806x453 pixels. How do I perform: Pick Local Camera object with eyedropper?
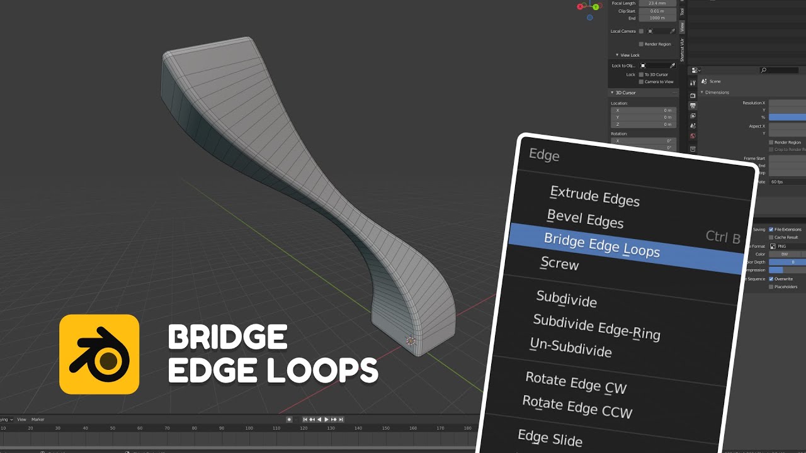[x=673, y=31]
